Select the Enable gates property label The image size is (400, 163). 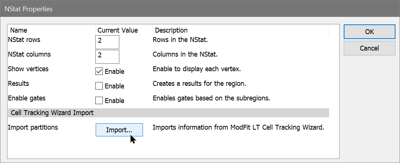point(27,98)
